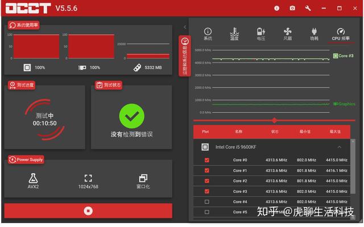Toggle the 窗口化 windowed mode option
The image size is (364, 227).
point(143,182)
